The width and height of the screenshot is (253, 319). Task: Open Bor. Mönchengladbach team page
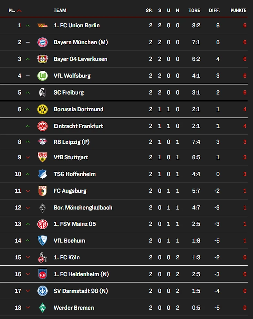pyautogui.click(x=83, y=207)
